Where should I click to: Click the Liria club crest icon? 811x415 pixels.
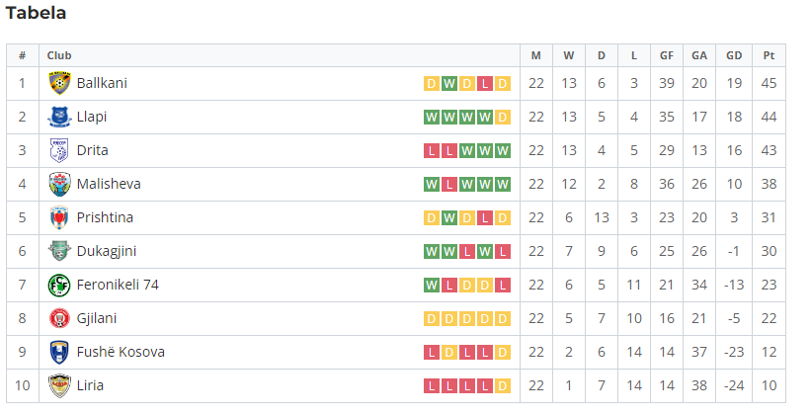(59, 386)
